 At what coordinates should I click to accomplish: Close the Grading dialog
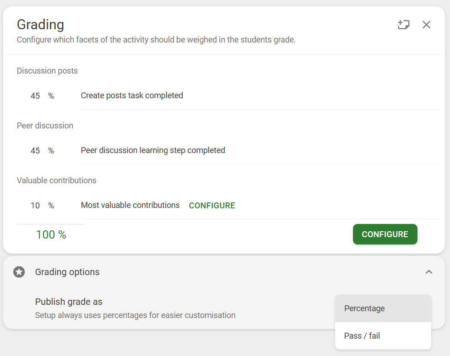[426, 25]
